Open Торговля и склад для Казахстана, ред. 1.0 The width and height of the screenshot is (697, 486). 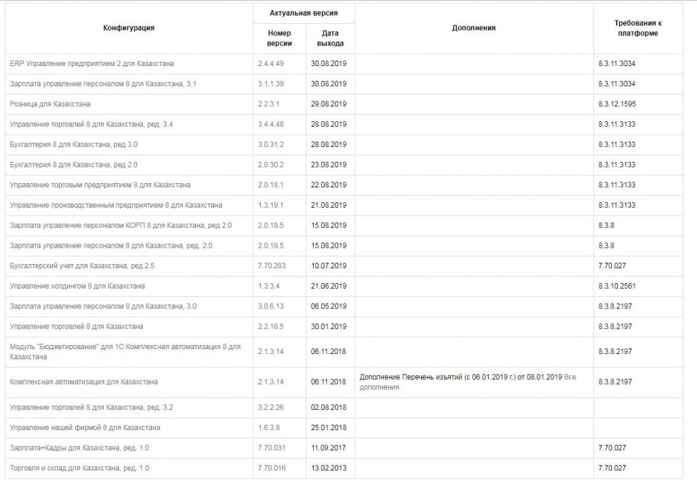pos(79,468)
